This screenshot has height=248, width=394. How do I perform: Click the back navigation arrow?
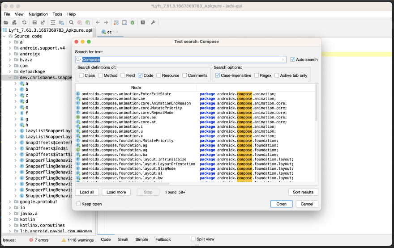pos(98,23)
